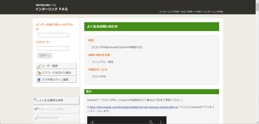Click the three-dot menu in the phone screenshot
Screen dimensions: 259x124
click(161, 122)
